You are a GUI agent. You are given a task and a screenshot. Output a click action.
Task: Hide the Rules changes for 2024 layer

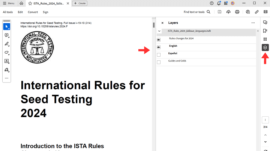pyautogui.click(x=159, y=40)
